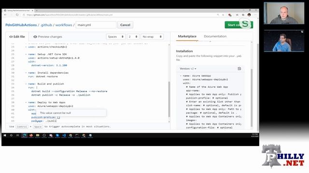Click the browser address bar URL
This screenshot has width=309, height=173.
coord(70,15)
